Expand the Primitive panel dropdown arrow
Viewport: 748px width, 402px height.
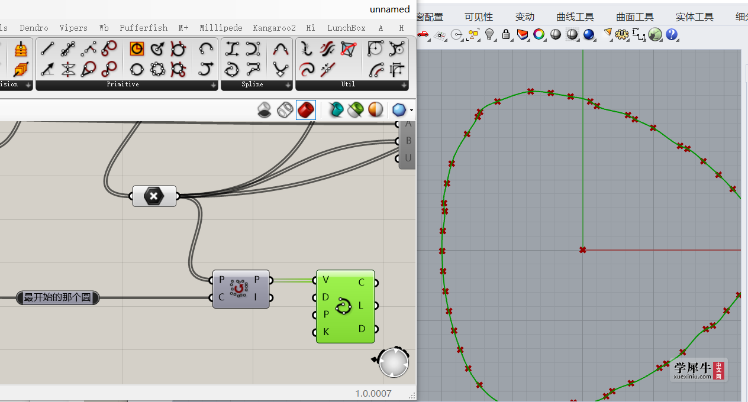click(x=214, y=85)
